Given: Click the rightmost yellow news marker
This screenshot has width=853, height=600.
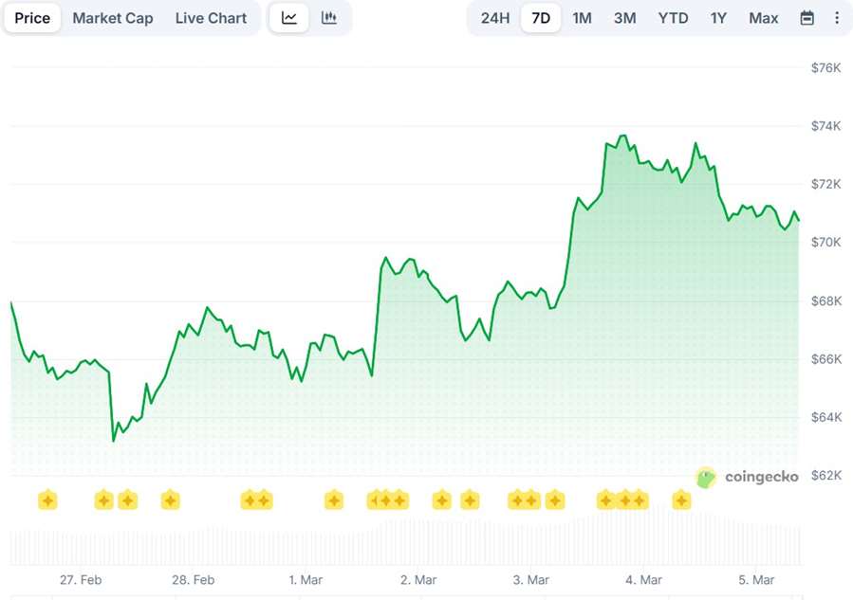Looking at the screenshot, I should point(681,500).
